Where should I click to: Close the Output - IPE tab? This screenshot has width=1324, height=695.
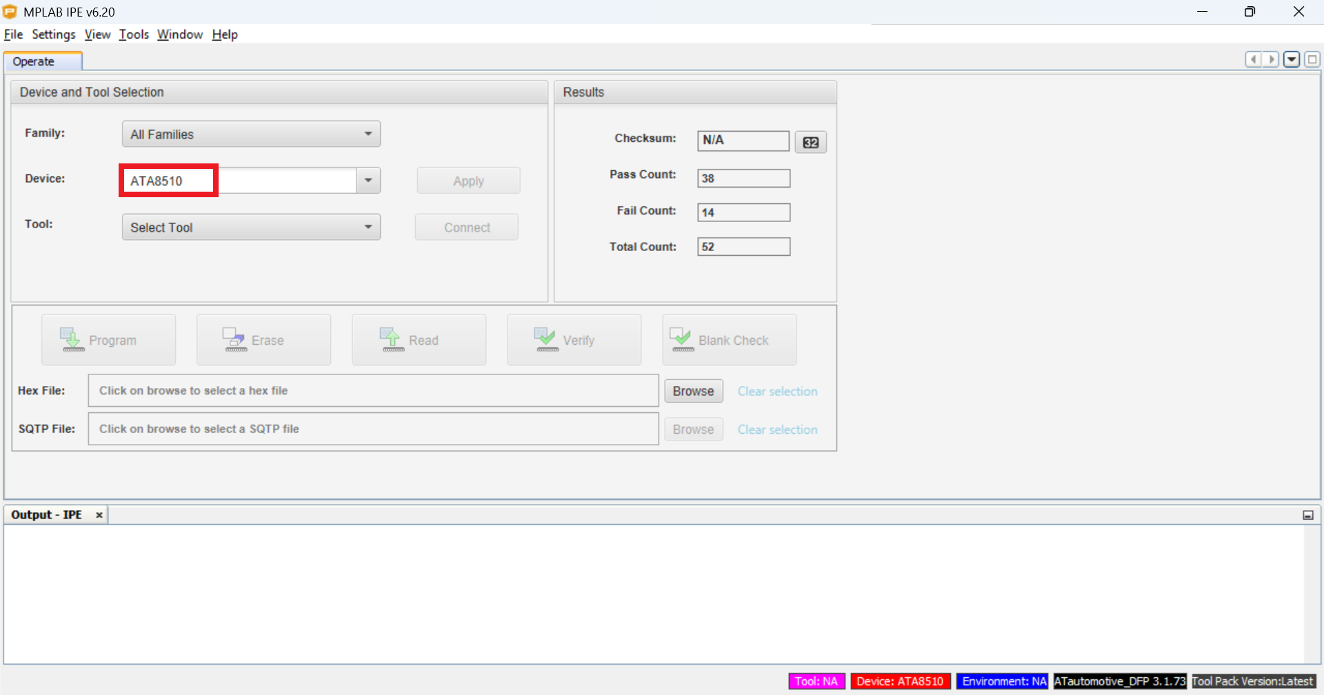99,515
